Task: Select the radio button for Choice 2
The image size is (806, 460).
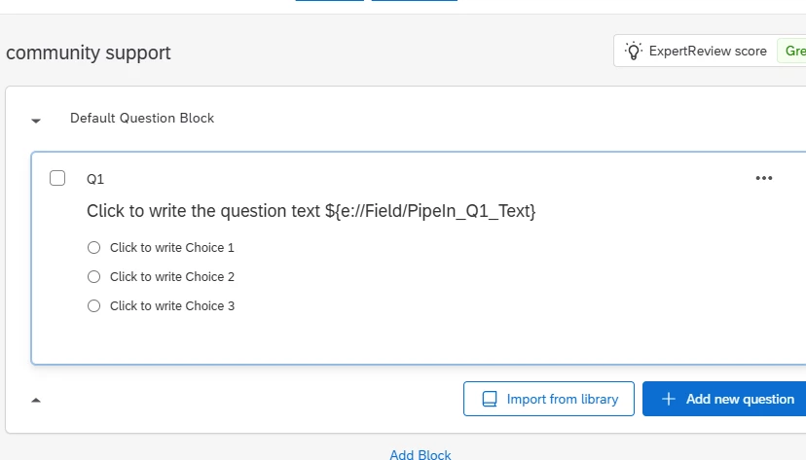Action: [94, 276]
